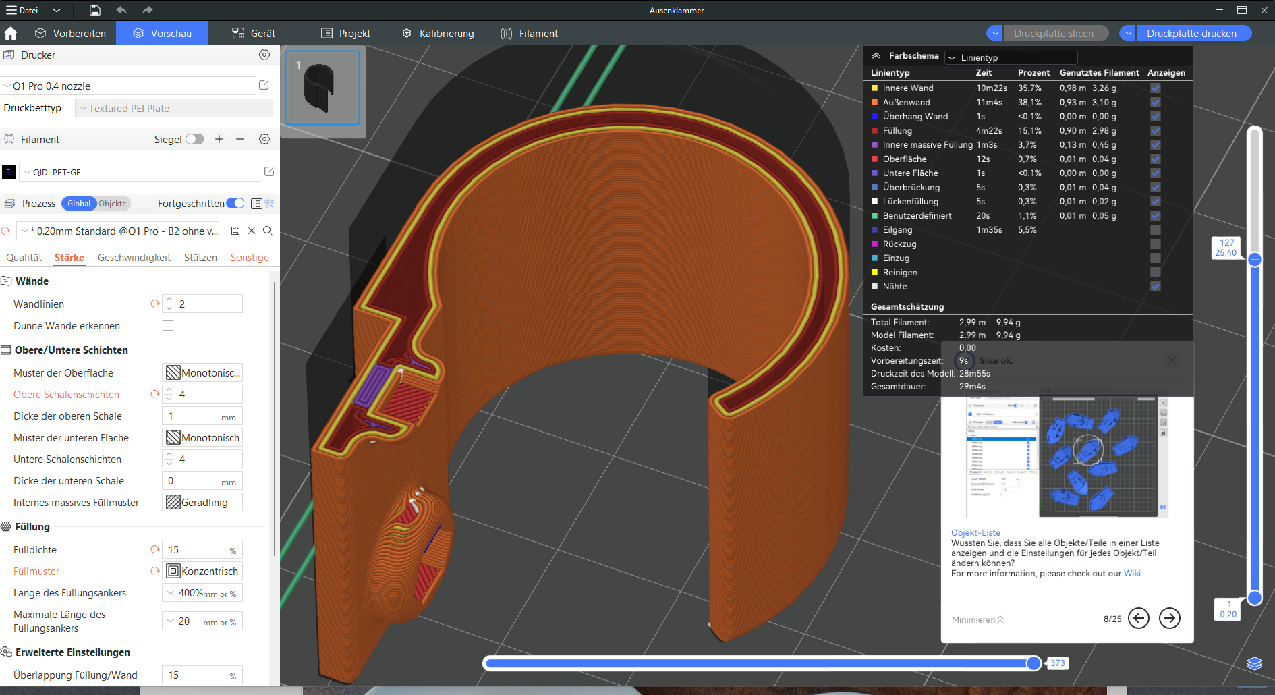Click the Druckplatte drucken button

(x=1191, y=33)
